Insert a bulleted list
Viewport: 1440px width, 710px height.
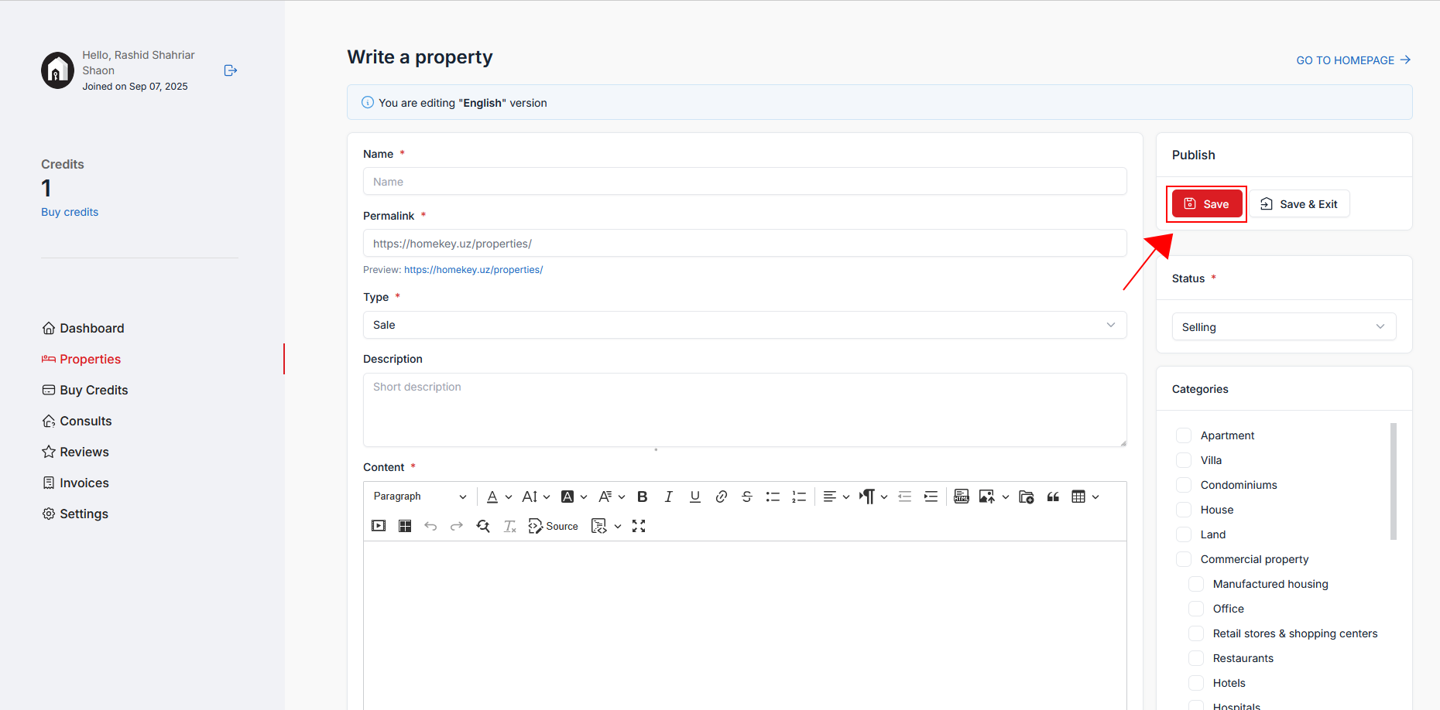(x=773, y=497)
